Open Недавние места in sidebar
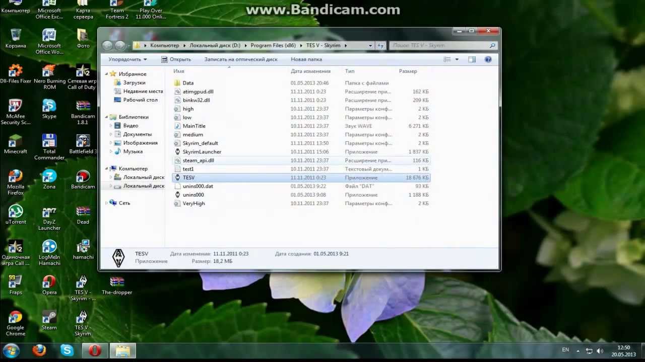The width and height of the screenshot is (645, 362). point(139,91)
